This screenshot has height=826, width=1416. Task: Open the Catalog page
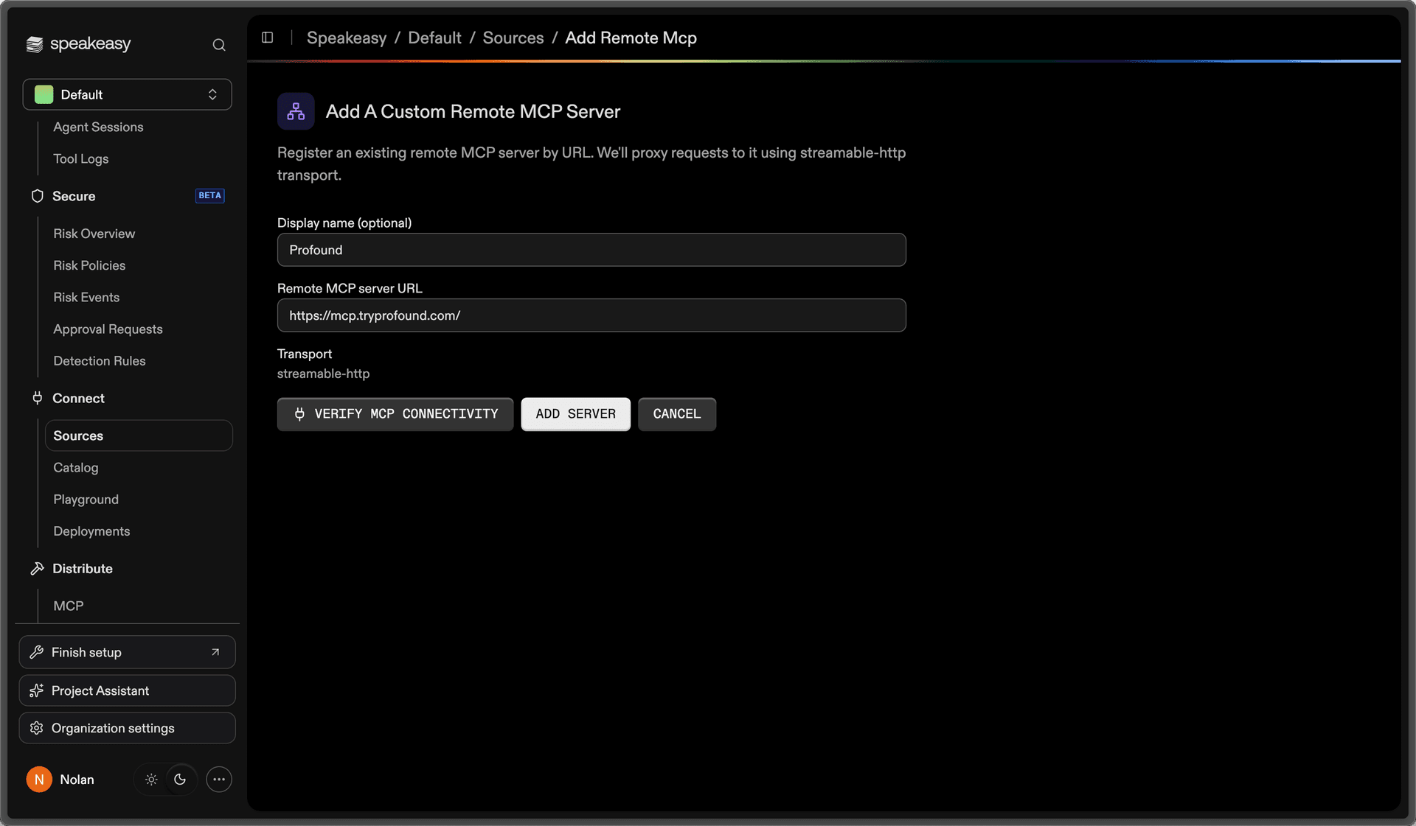click(x=75, y=467)
